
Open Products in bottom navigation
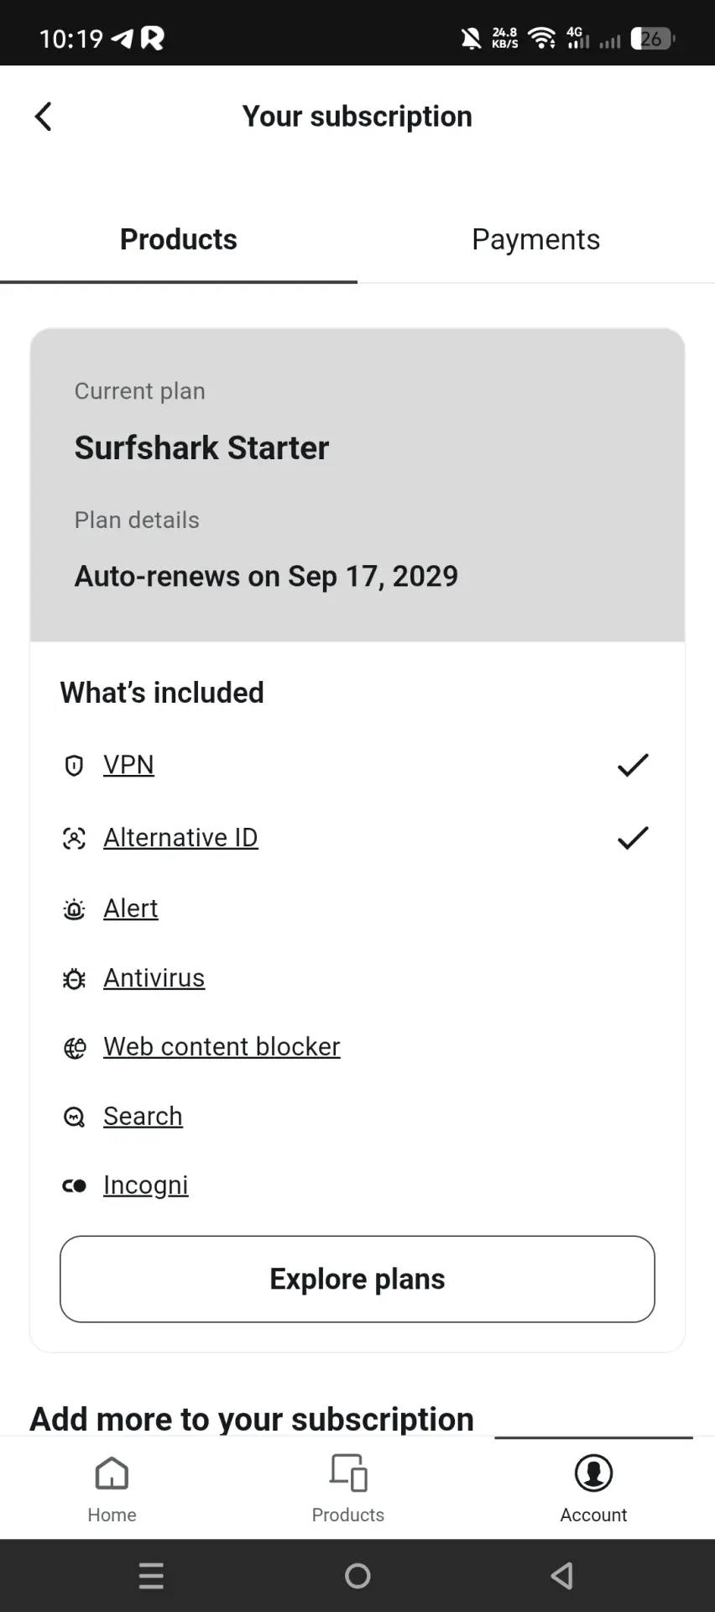pyautogui.click(x=348, y=1489)
